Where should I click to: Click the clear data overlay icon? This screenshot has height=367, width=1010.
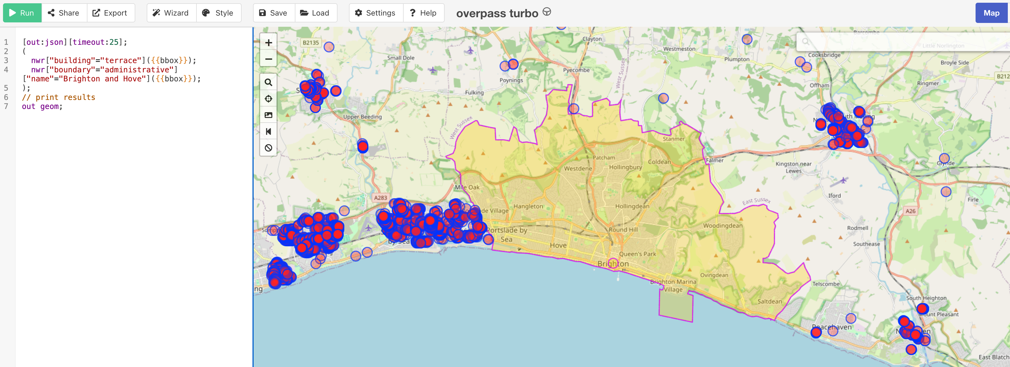click(269, 148)
